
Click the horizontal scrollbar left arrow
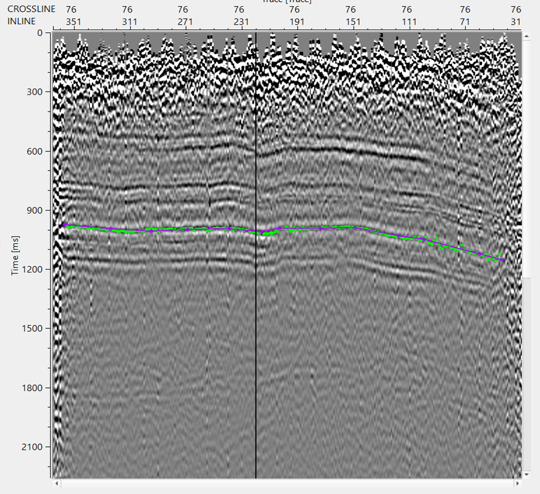[x=56, y=483]
